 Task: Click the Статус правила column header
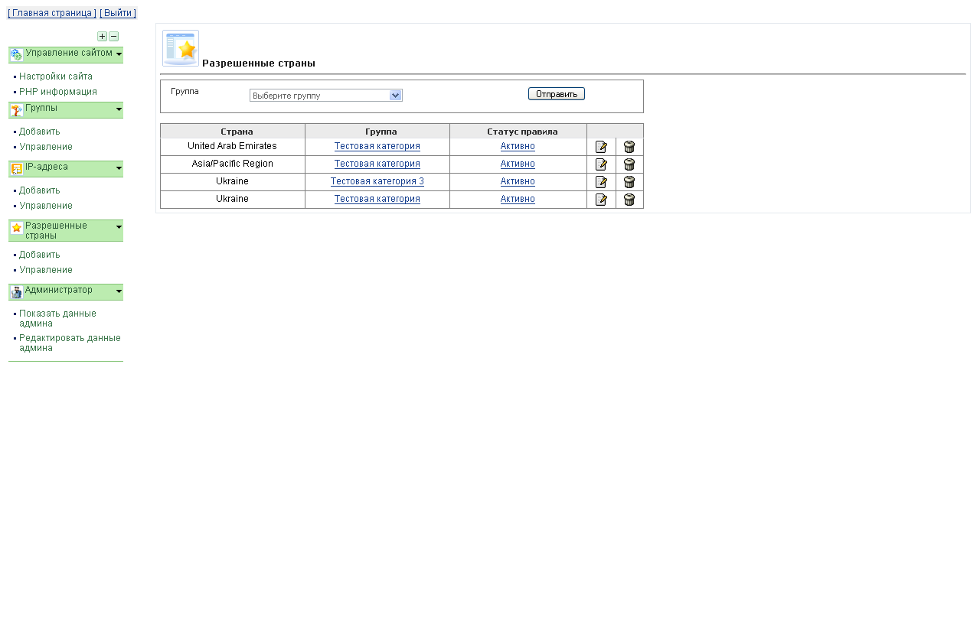click(x=518, y=132)
